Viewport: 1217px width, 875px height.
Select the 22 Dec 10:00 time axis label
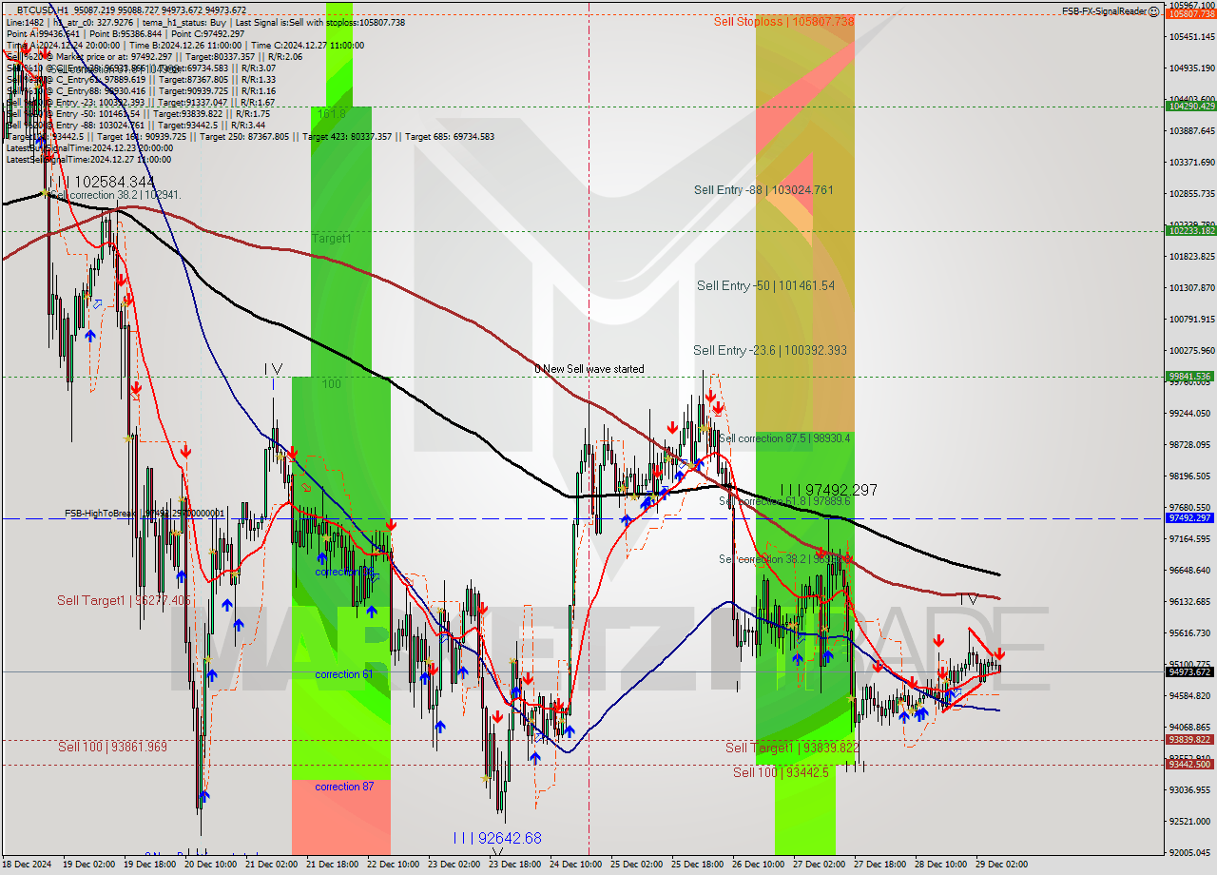[393, 865]
